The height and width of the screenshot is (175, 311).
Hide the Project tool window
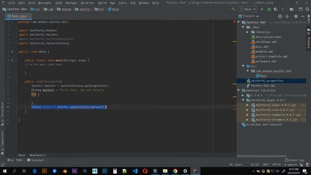303,16
